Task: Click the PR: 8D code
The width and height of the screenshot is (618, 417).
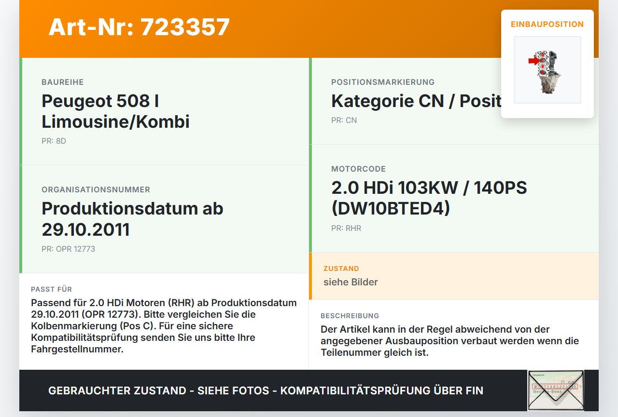Action: [54, 141]
